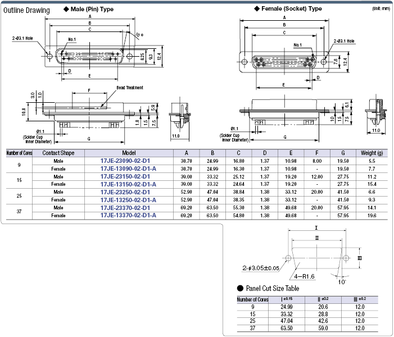Click the weight value 15.4
The height and width of the screenshot is (337, 394).
point(372,184)
